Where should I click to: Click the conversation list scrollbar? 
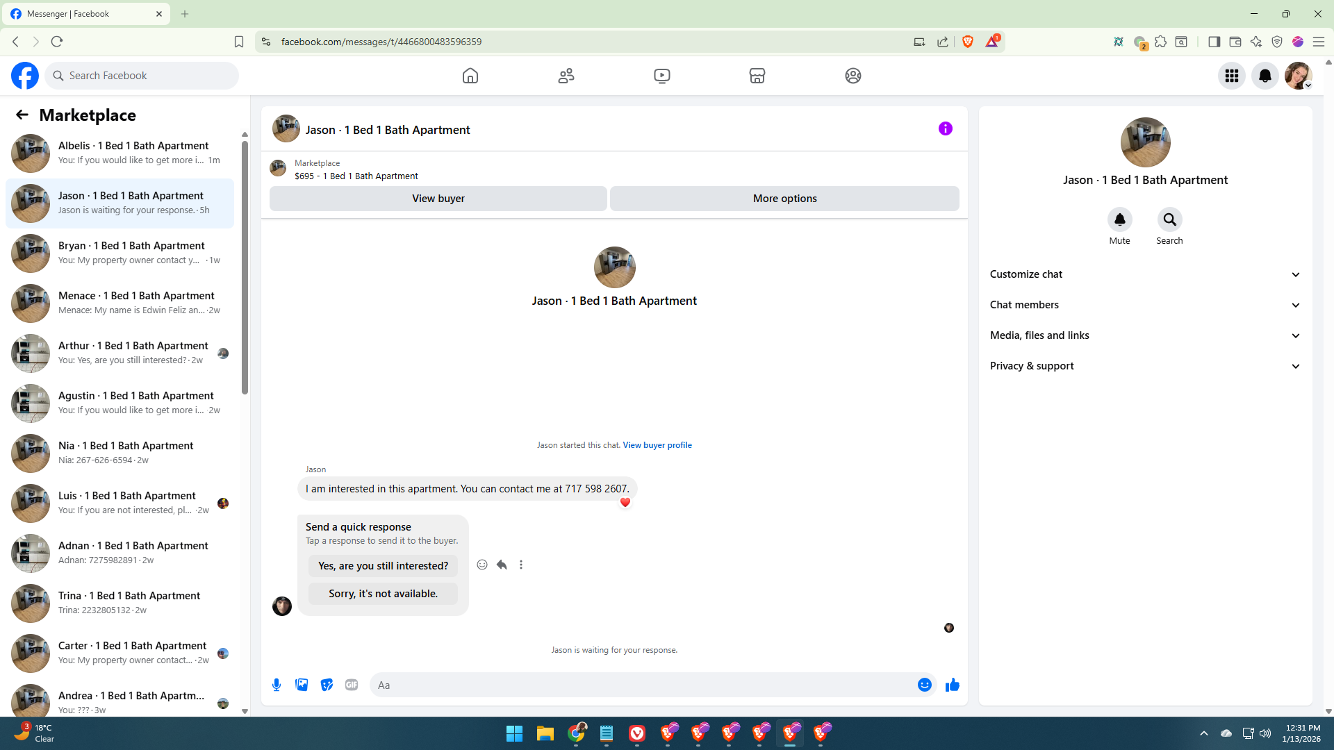(245, 267)
